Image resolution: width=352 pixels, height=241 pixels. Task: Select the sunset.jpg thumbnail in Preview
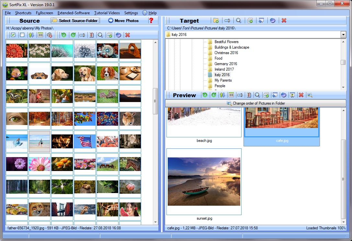pos(204,181)
